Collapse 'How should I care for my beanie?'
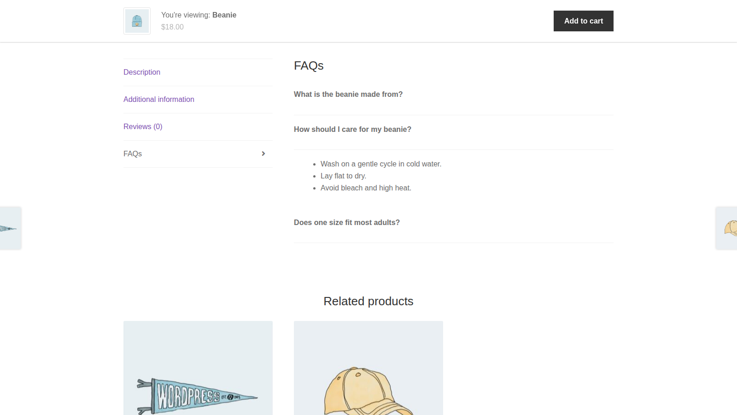The width and height of the screenshot is (737, 415). [x=352, y=129]
